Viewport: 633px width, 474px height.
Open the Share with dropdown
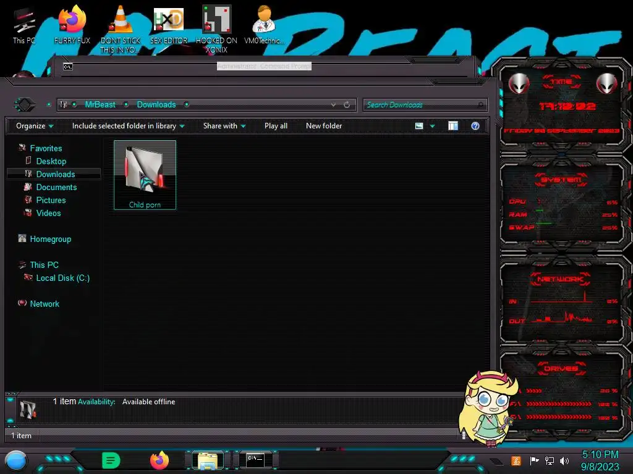[x=224, y=126]
